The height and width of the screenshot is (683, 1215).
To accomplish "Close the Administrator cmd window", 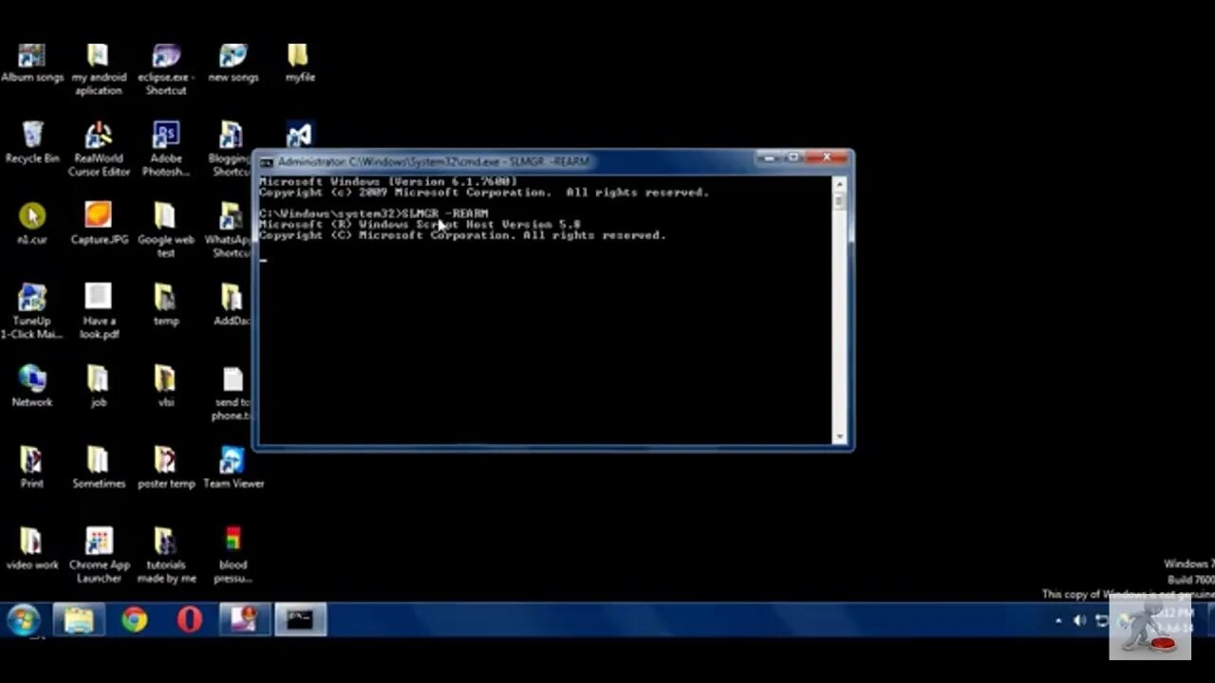I will tap(828, 158).
